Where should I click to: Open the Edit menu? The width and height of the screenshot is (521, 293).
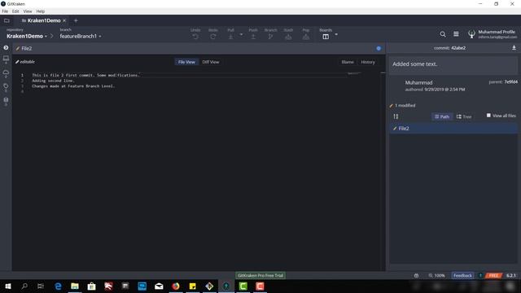15,11
